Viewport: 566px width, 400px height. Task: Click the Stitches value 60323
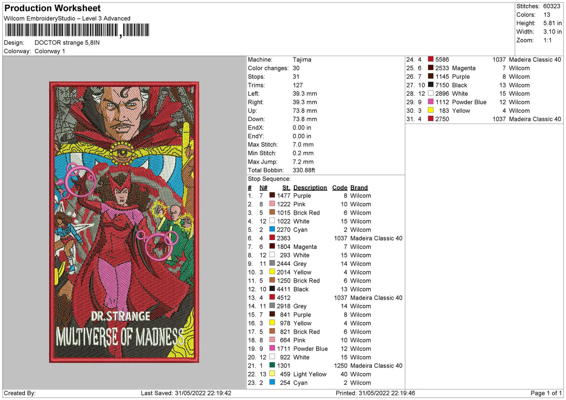pyautogui.click(x=553, y=6)
